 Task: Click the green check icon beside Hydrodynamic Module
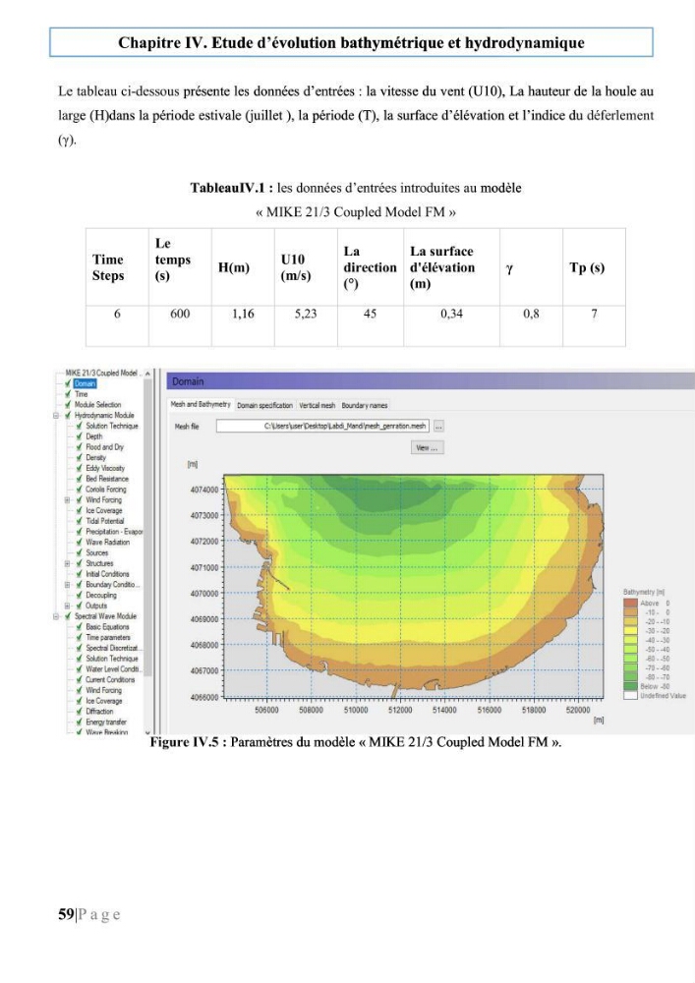pyautogui.click(x=68, y=416)
